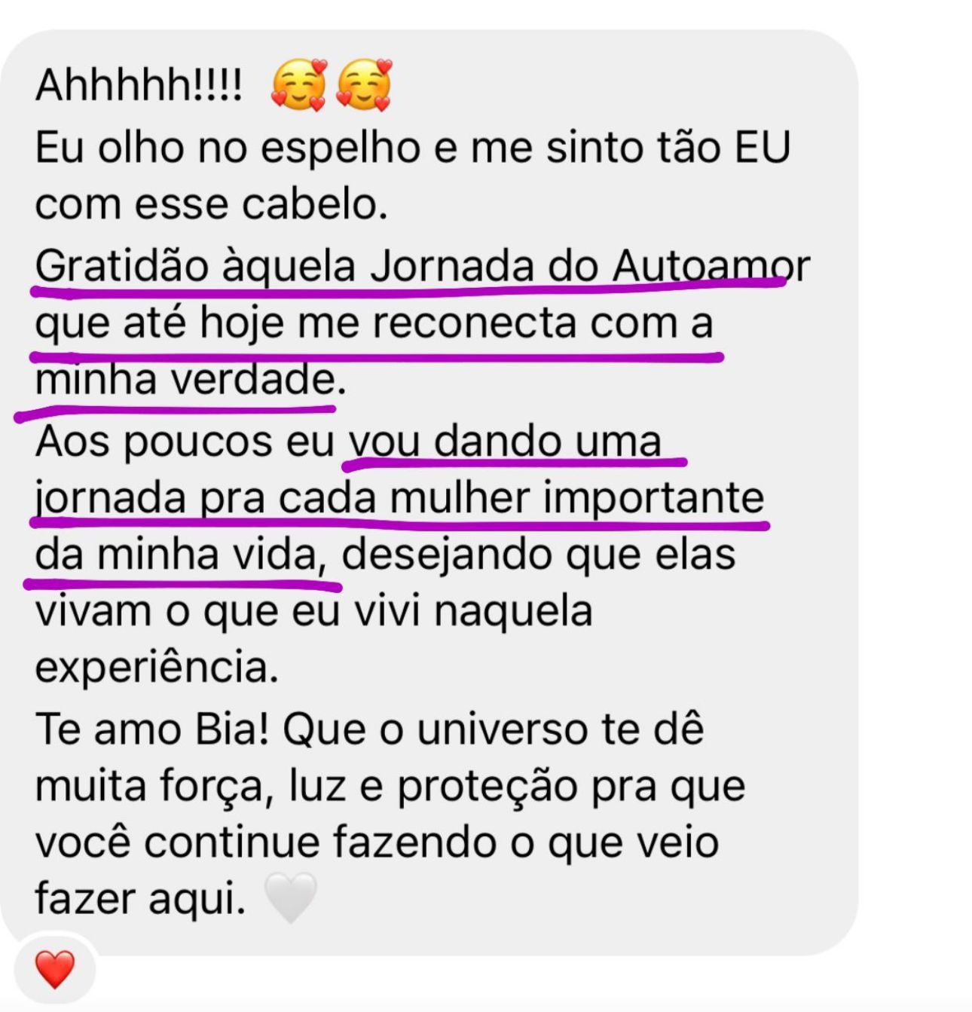Screen dimensions: 972x1012
Task: Click the first smiling face with hearts emoji
Action: pos(299,85)
